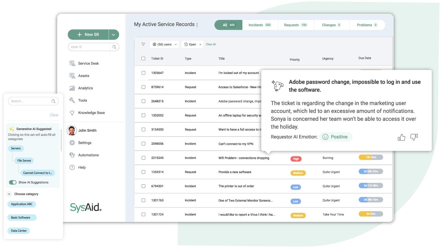Switch to the Requests 100 tab

pos(295,25)
